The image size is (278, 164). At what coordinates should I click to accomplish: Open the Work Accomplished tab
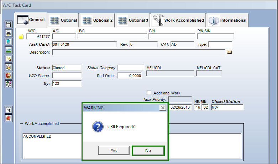178,20
